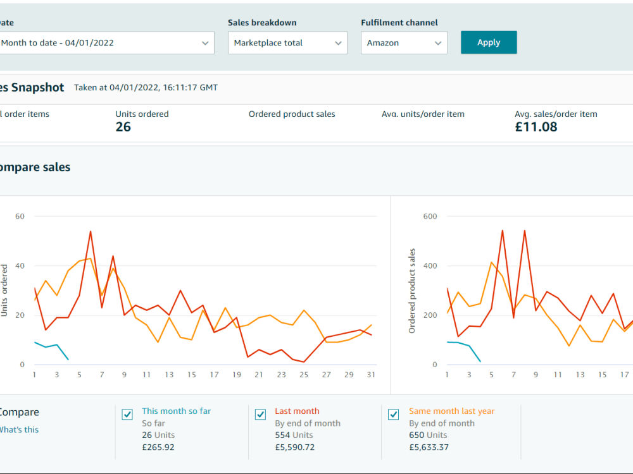633x474 pixels.
Task: Uncheck the This month so far checkbox
Action: click(x=127, y=415)
